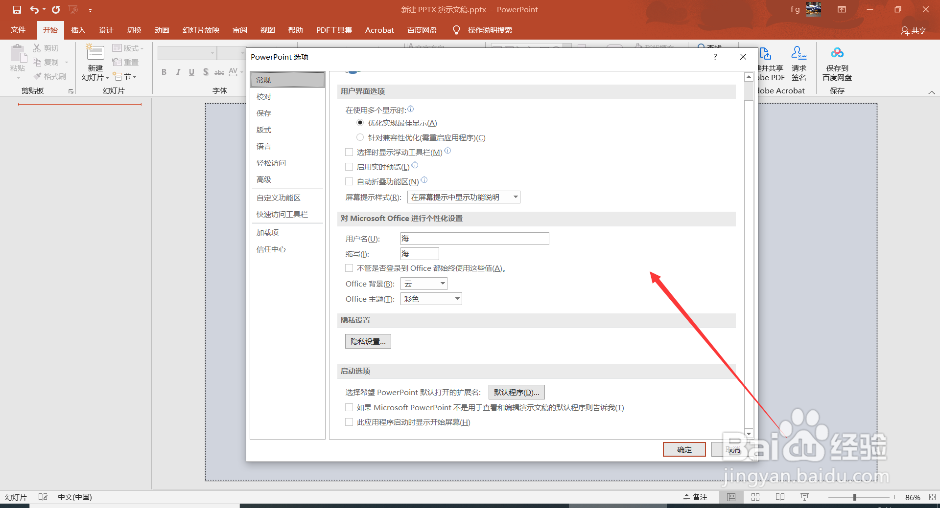Select Trust Center (信任中心) category
This screenshot has width=940, height=508.
pos(287,249)
